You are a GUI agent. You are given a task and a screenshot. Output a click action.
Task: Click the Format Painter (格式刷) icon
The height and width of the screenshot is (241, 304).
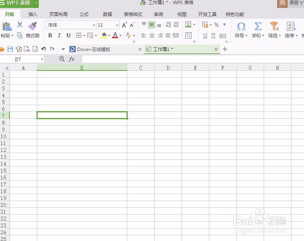pos(32,30)
